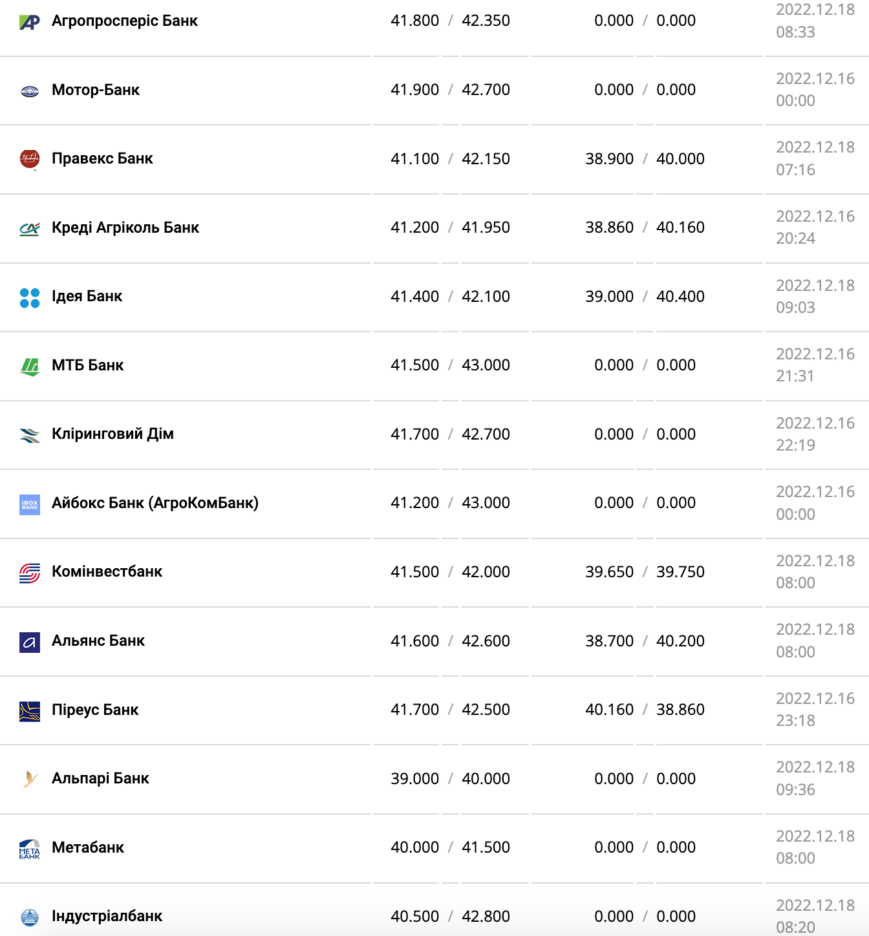This screenshot has height=936, width=869.
Task: Click the Метабанк logo icon
Action: pyautogui.click(x=30, y=849)
